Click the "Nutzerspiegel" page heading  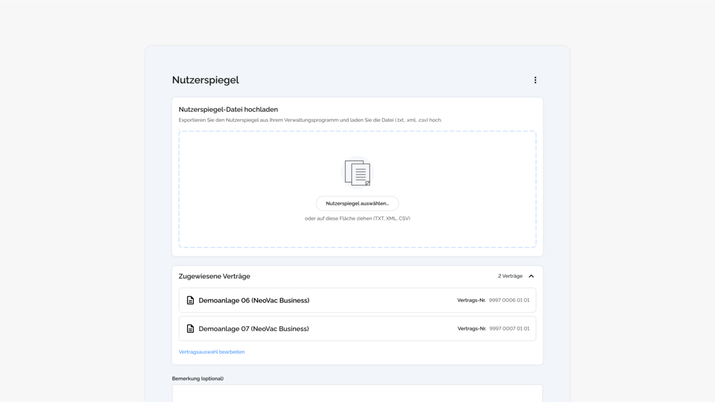206,80
